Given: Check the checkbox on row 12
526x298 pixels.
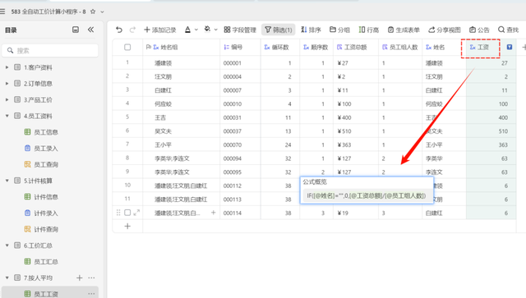Looking at the screenshot, I should click(127, 213).
